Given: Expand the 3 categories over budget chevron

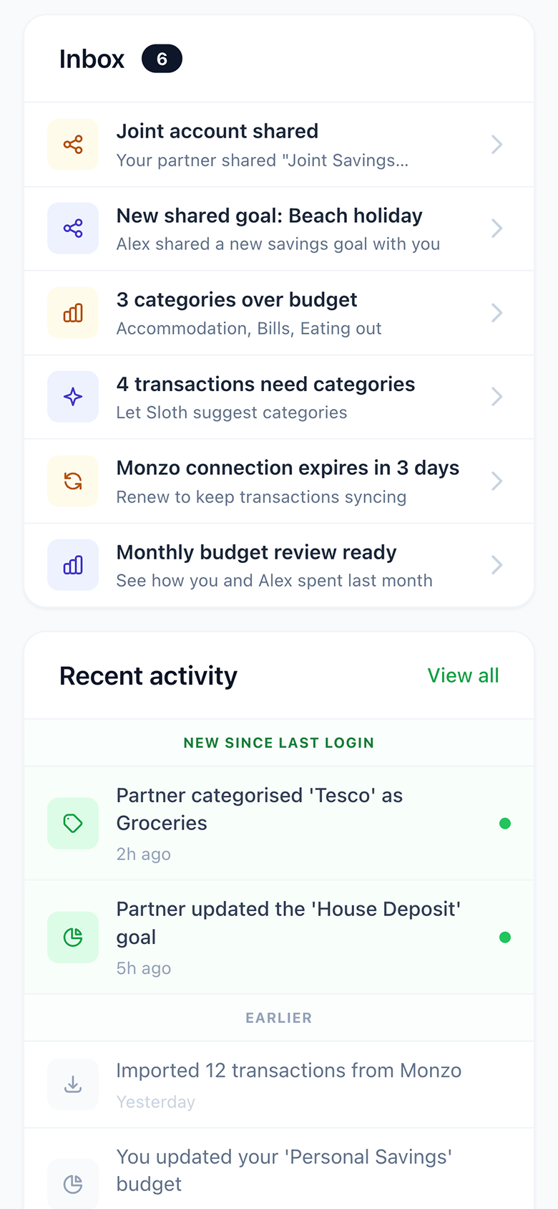Looking at the screenshot, I should point(496,313).
